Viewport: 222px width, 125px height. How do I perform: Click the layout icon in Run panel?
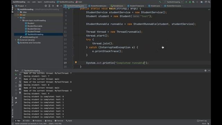pyautogui.click(x=16, y=98)
